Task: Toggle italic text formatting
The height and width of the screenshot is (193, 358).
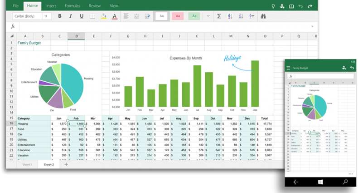Action: coord(70,16)
